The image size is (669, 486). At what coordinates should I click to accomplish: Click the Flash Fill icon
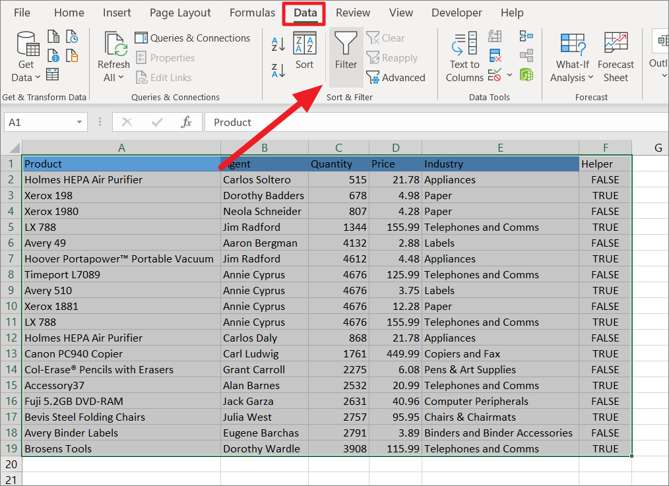tap(495, 36)
